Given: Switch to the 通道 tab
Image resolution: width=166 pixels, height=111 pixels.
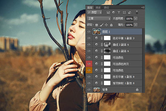Looking at the screenshot, I should 98,7.
